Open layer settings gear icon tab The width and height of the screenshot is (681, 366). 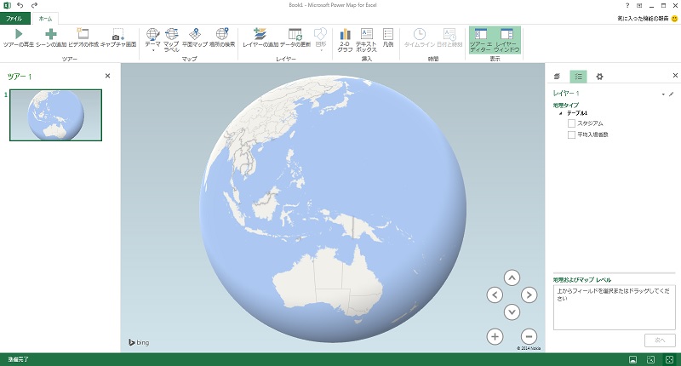(600, 77)
